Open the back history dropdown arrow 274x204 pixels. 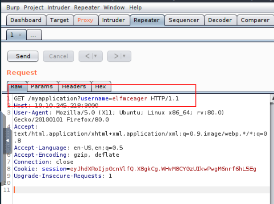(x=95, y=56)
